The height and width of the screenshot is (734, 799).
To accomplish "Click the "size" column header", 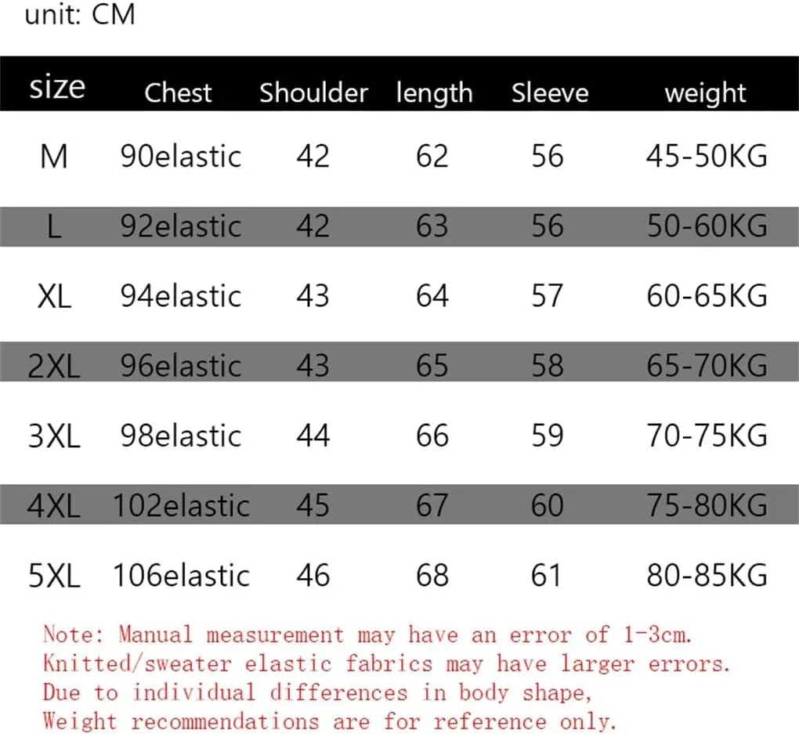I will point(57,87).
